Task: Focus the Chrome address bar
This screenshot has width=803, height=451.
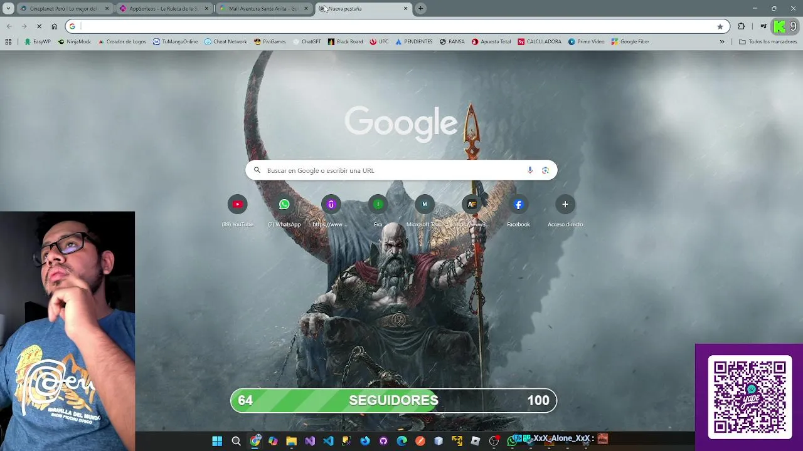Action: [x=398, y=26]
